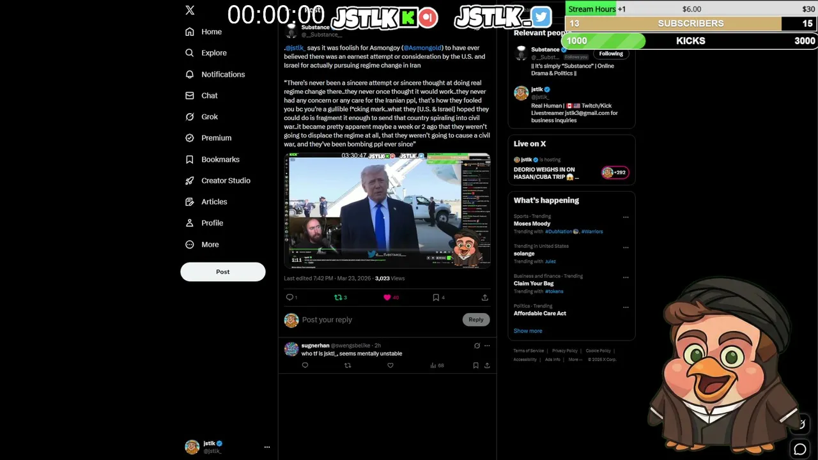Toggle the bookmark icon on the post

[436, 297]
